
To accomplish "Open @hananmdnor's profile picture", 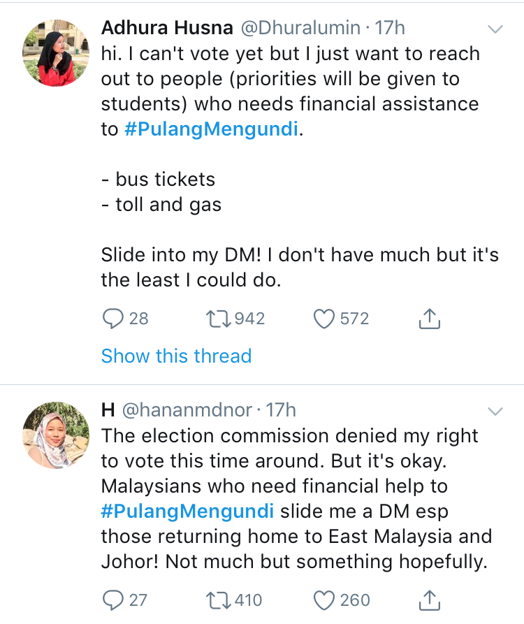I will (56, 435).
